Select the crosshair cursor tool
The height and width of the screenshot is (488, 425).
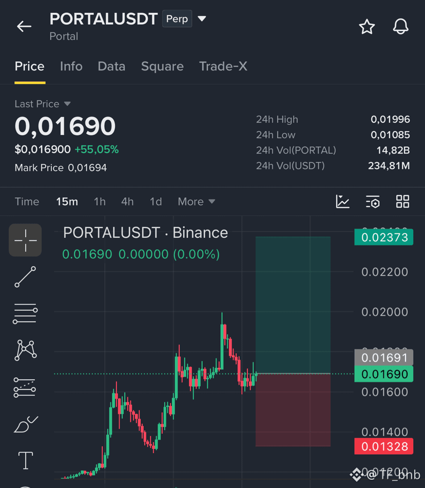[25, 240]
